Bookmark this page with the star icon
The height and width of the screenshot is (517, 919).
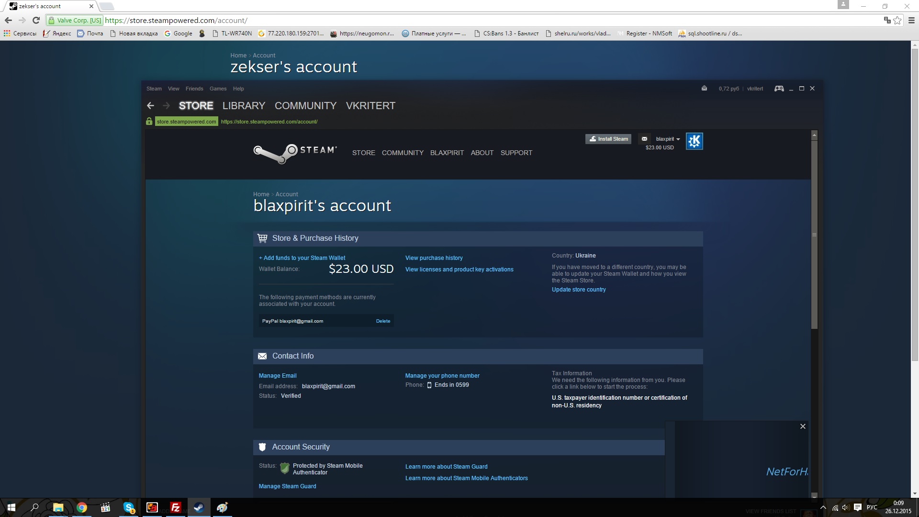tap(897, 20)
